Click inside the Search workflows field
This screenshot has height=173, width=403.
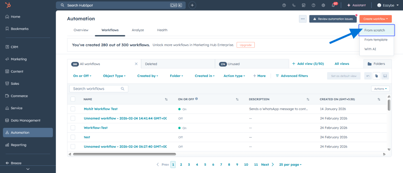99,89
